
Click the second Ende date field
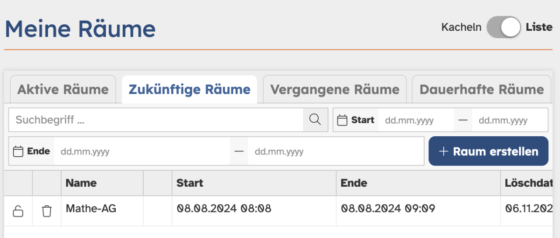[336, 151]
